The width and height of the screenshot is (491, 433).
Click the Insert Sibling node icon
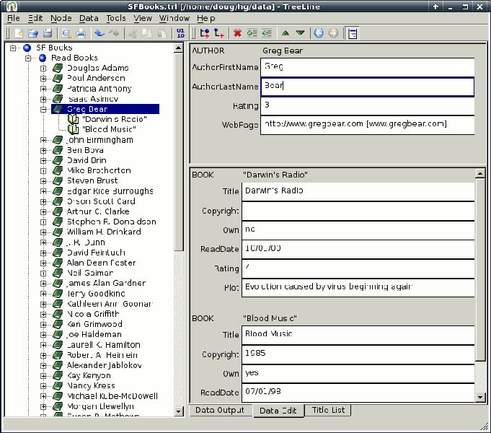pyautogui.click(x=205, y=33)
